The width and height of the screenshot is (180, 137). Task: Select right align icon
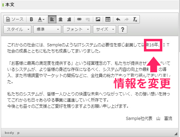(69, 19)
